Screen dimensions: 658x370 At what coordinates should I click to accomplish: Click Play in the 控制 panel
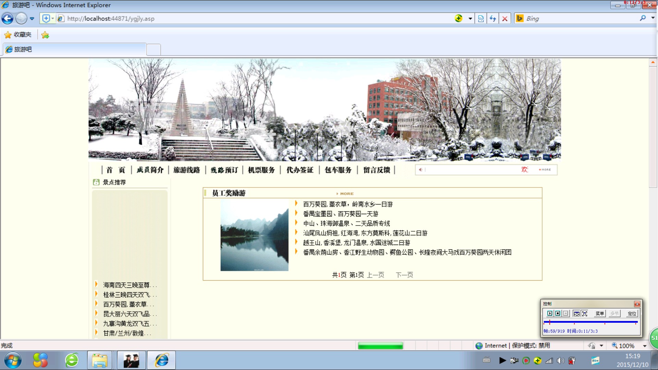point(550,313)
